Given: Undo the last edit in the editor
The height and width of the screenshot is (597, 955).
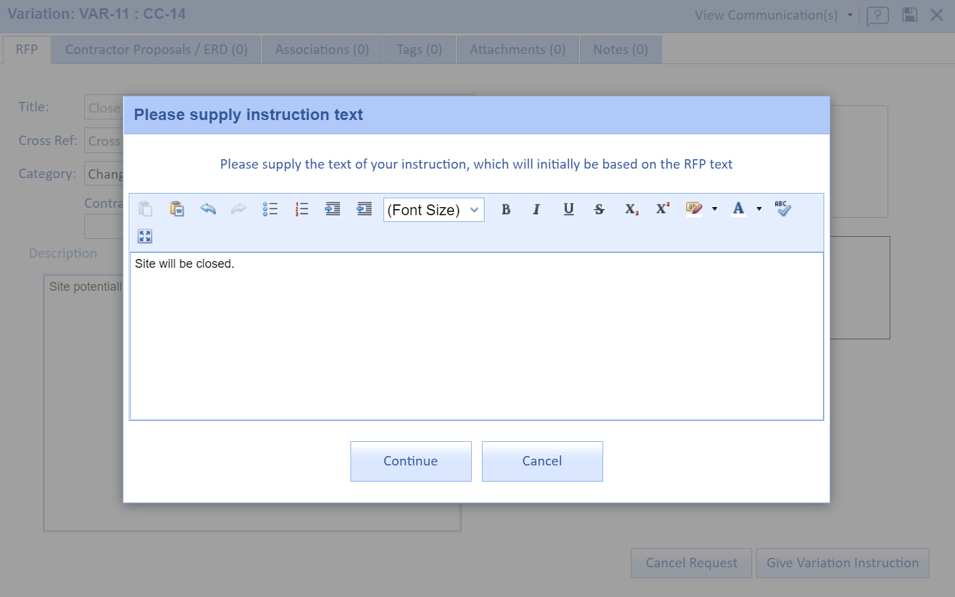Looking at the screenshot, I should pyautogui.click(x=208, y=209).
